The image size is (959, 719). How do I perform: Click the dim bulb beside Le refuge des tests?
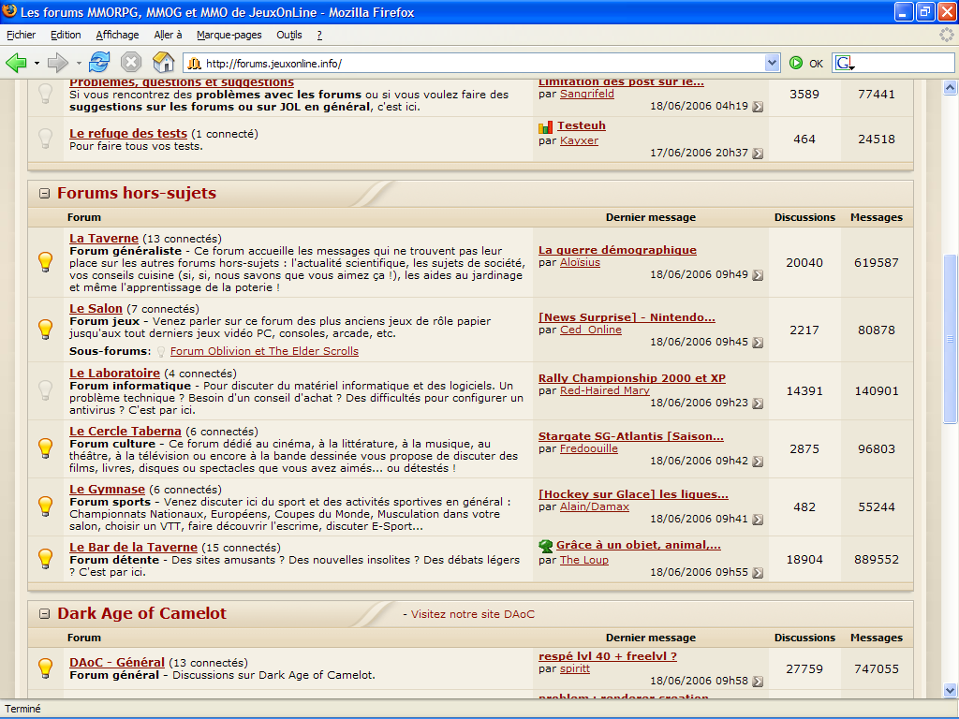click(x=46, y=139)
